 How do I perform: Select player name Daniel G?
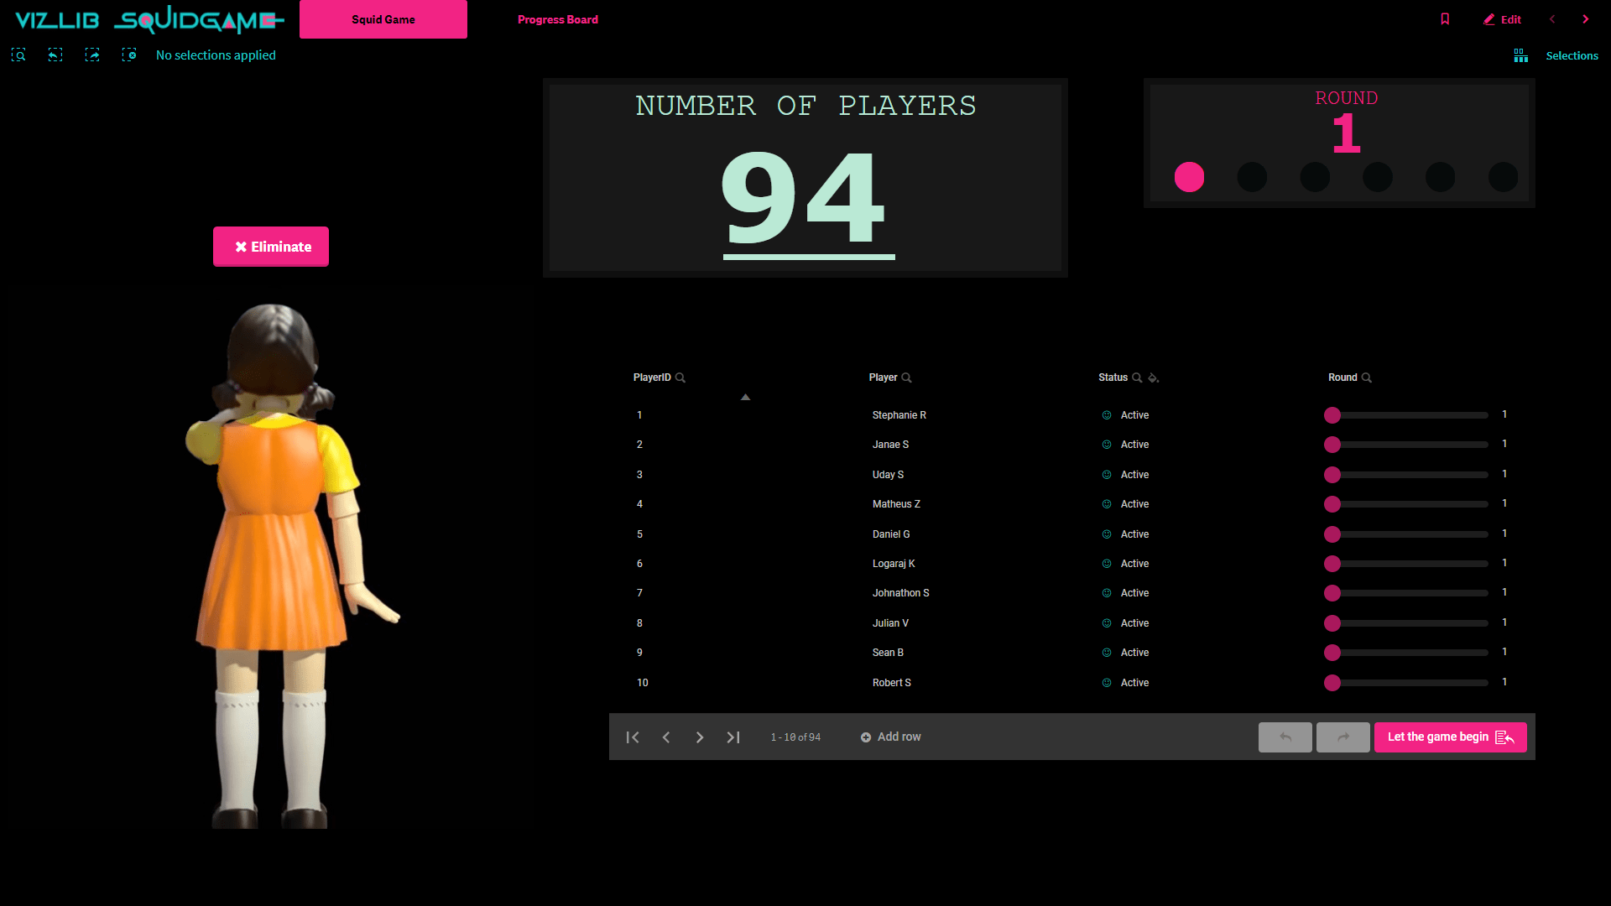(x=891, y=534)
